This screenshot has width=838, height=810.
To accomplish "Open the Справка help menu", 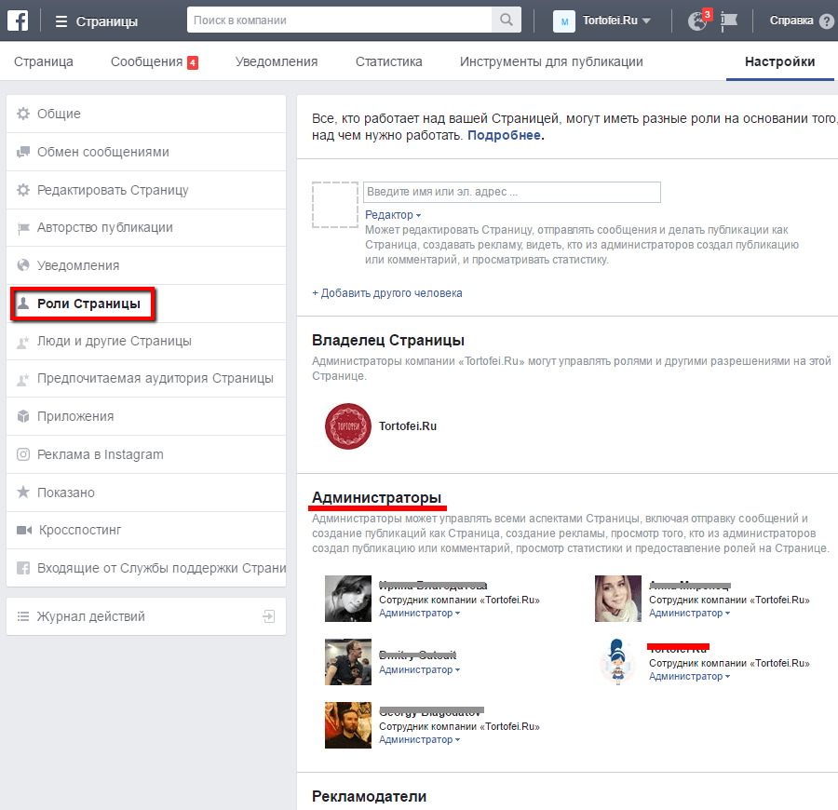I will (791, 20).
